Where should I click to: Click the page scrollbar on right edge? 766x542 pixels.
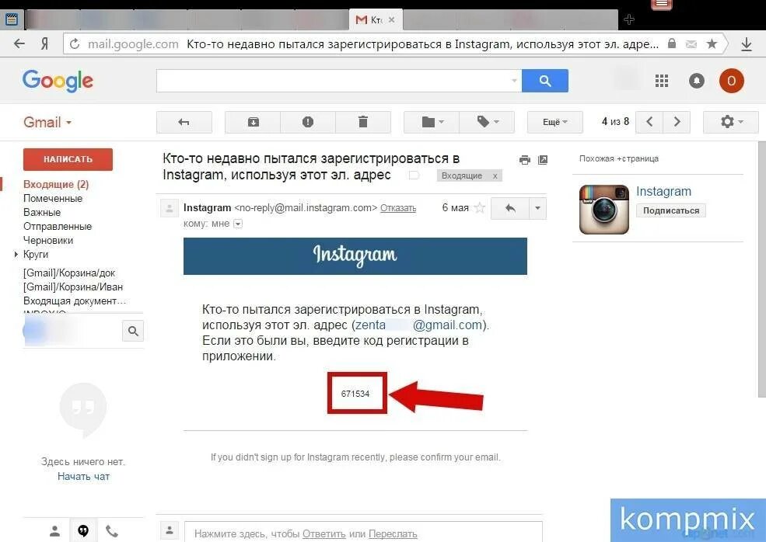pyautogui.click(x=761, y=271)
